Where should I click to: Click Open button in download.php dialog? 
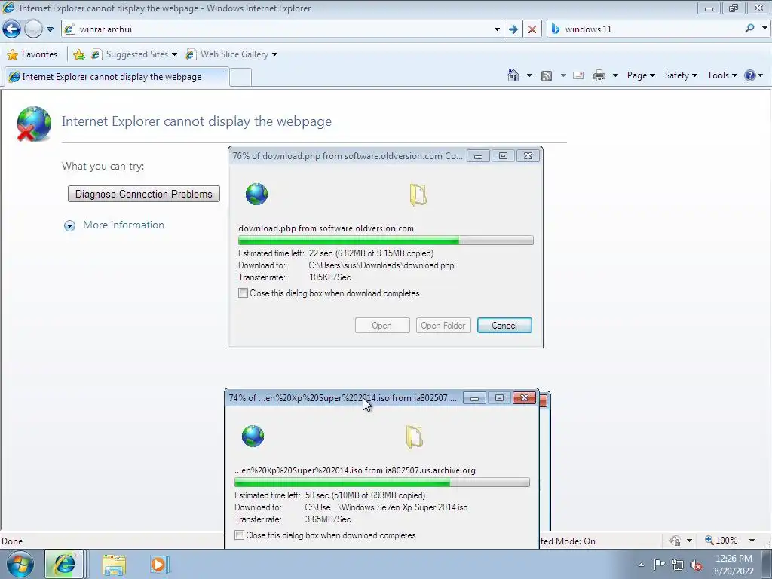point(382,326)
